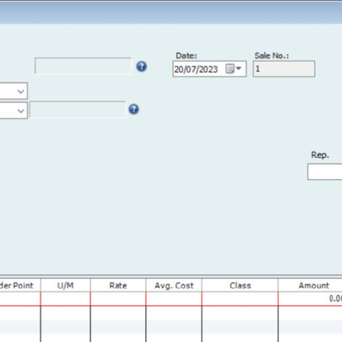This screenshot has width=342, height=342.
Task: Click the empty text field next to the lower help icon
Action: 78,109
